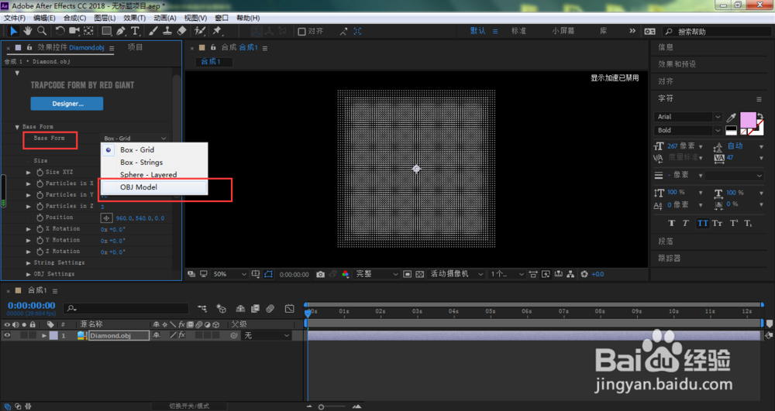Image resolution: width=775 pixels, height=411 pixels.
Task: Toggle Faux Bold style button
Action: tap(671, 224)
